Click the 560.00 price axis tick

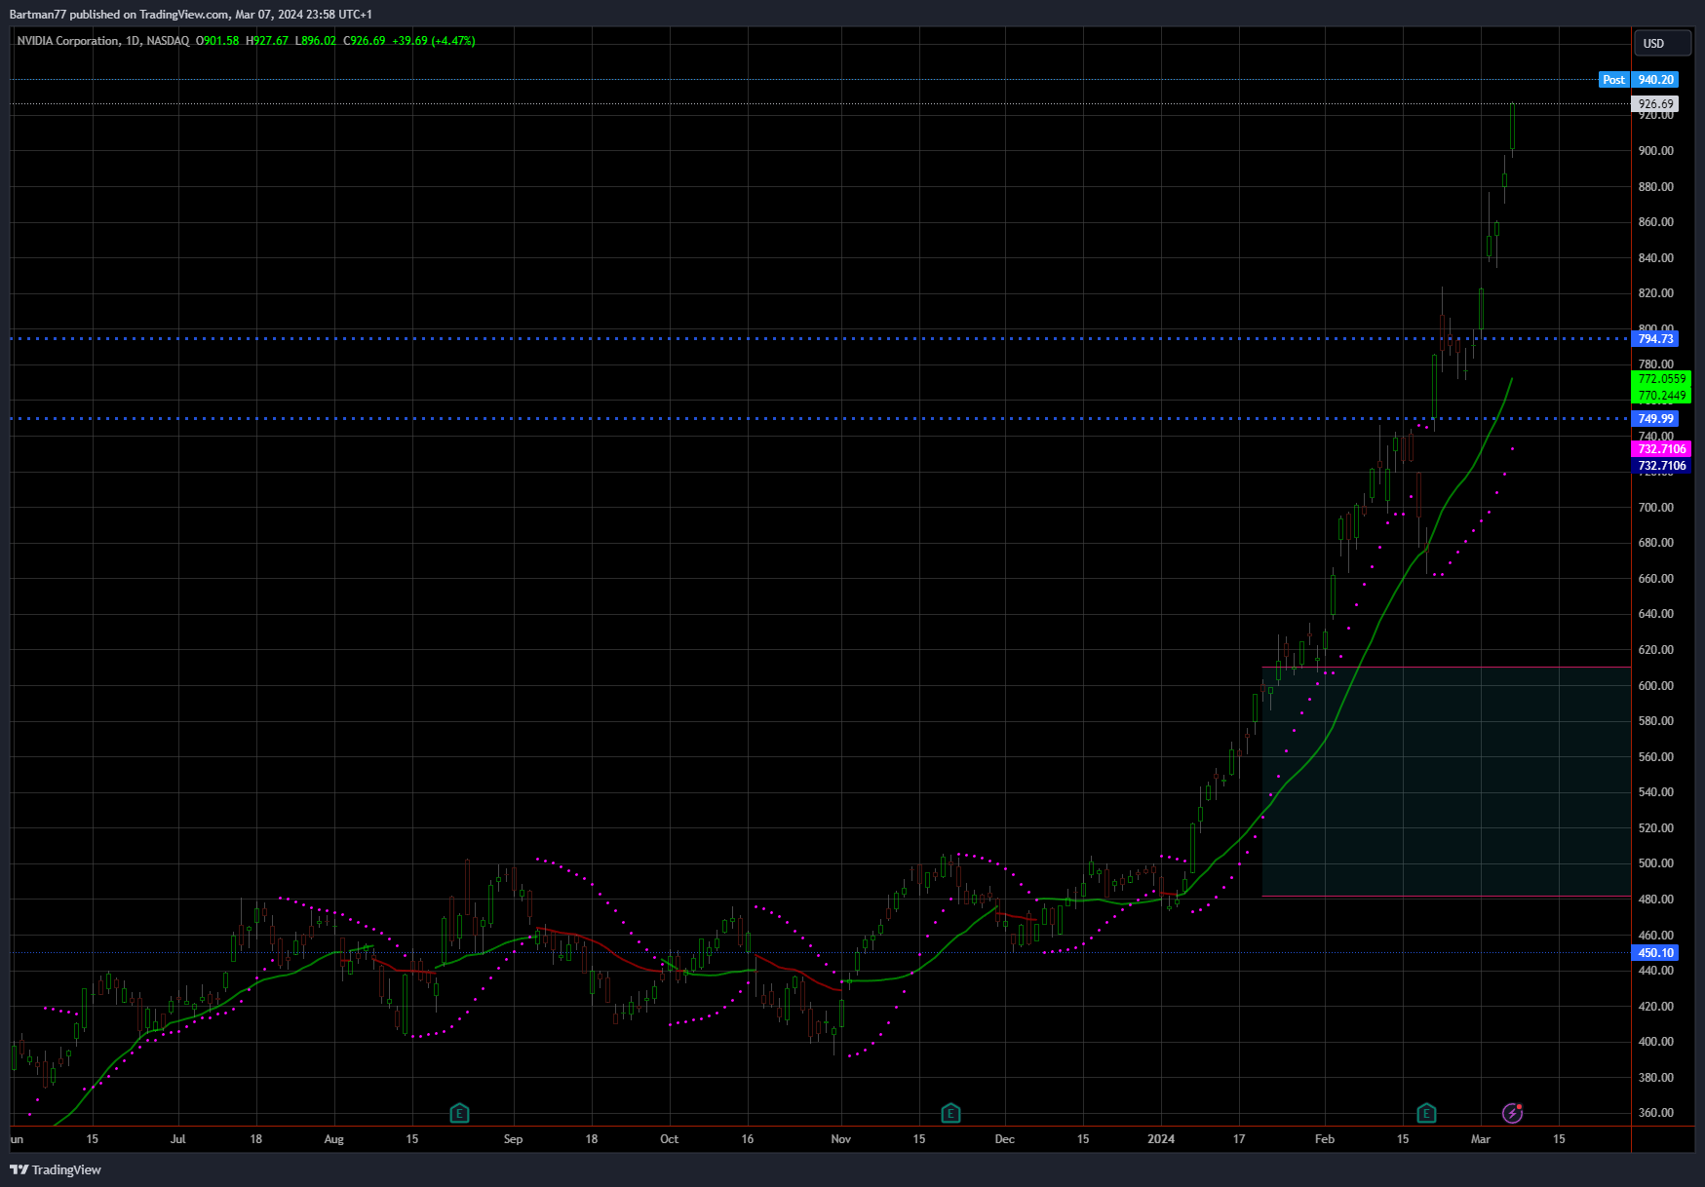[x=1656, y=757]
